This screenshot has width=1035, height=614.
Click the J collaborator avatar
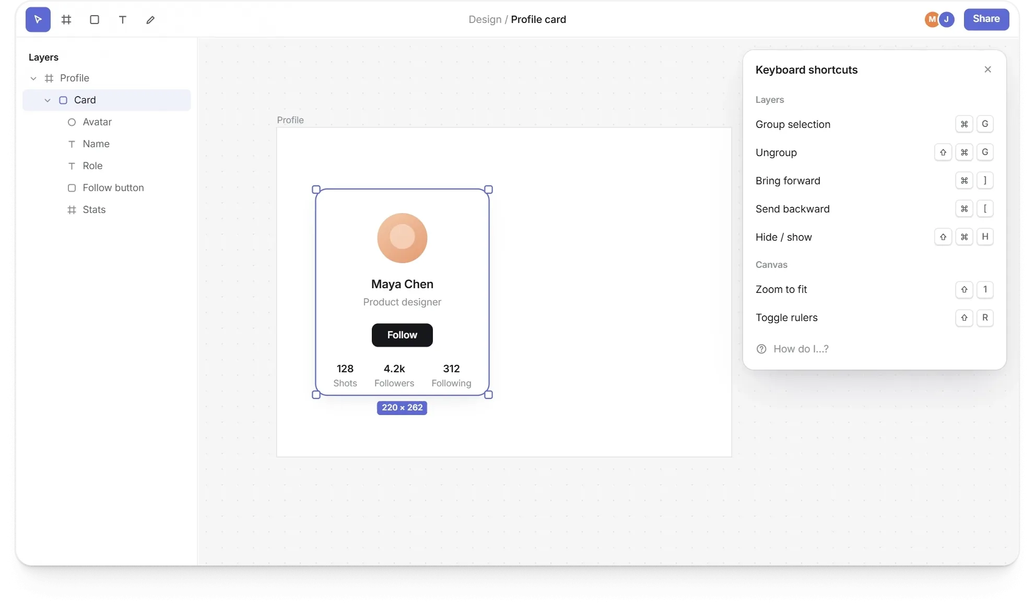(947, 19)
